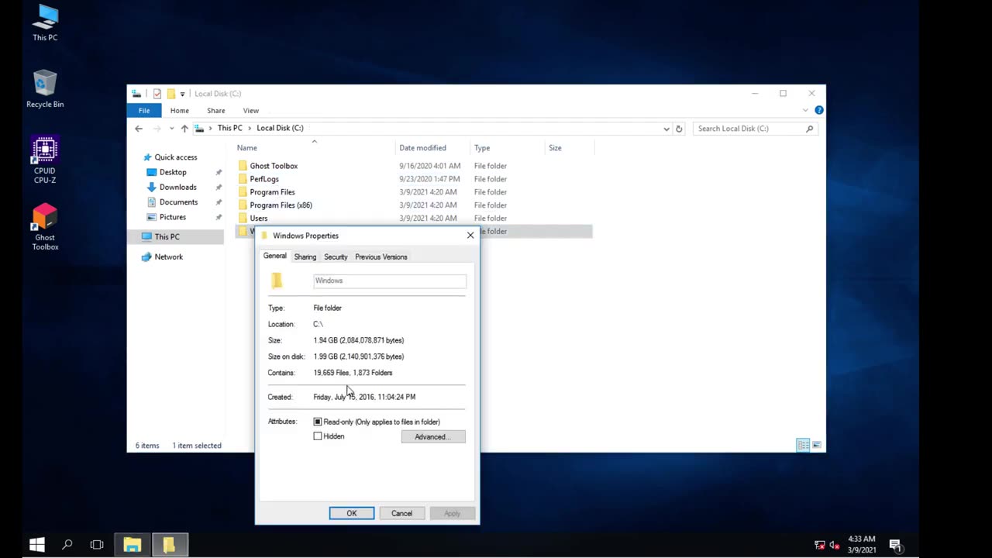Click the Properties quick access toolbar icon
This screenshot has height=558, width=992.
tap(157, 94)
